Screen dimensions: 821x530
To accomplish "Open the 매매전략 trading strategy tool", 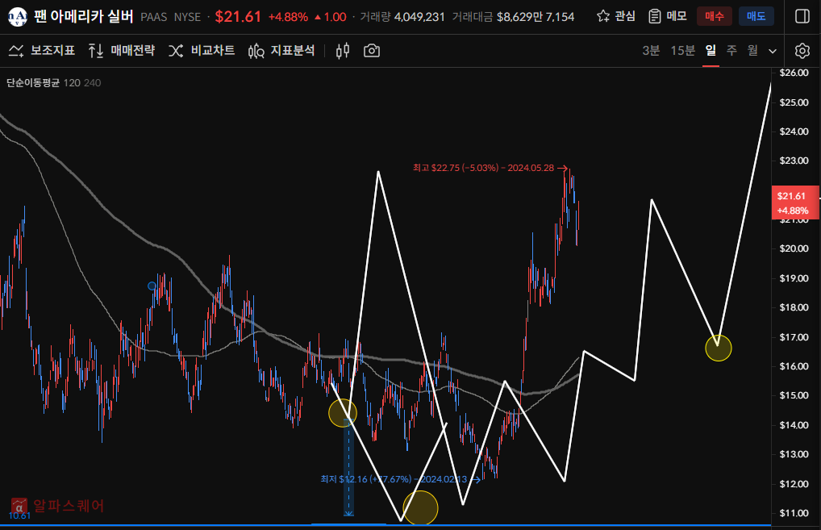I will pyautogui.click(x=122, y=51).
